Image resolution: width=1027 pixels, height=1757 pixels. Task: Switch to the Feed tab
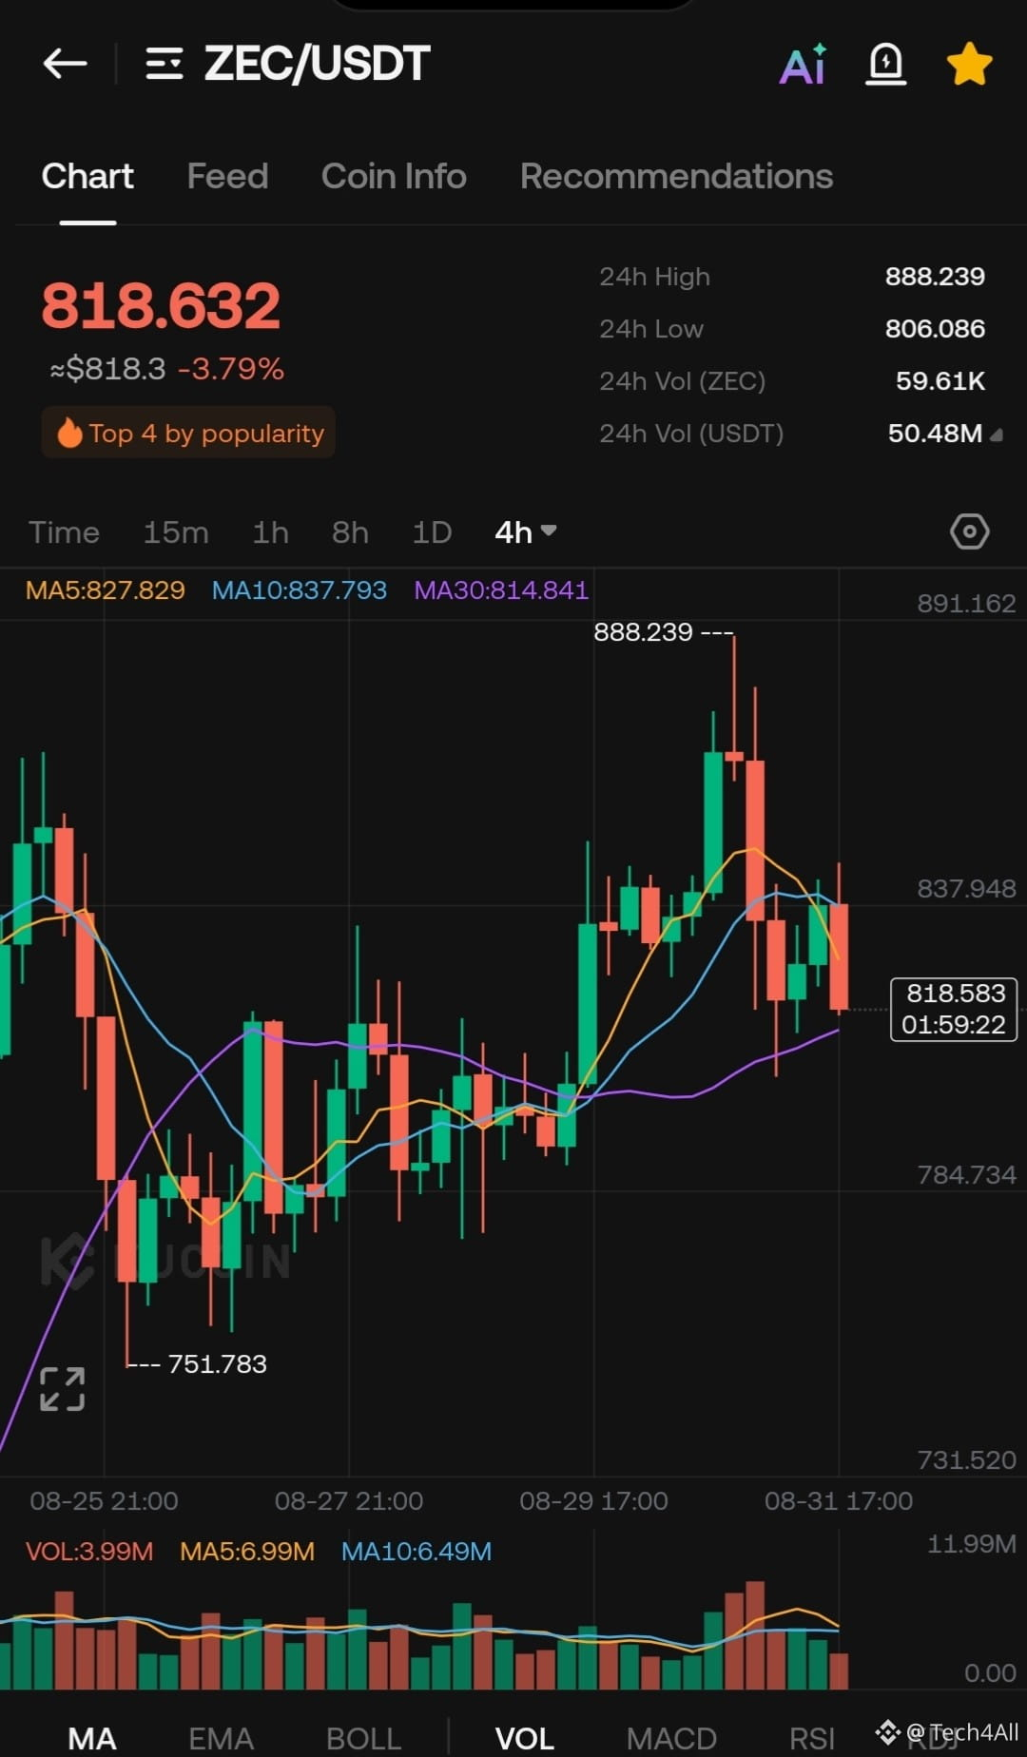point(227,176)
